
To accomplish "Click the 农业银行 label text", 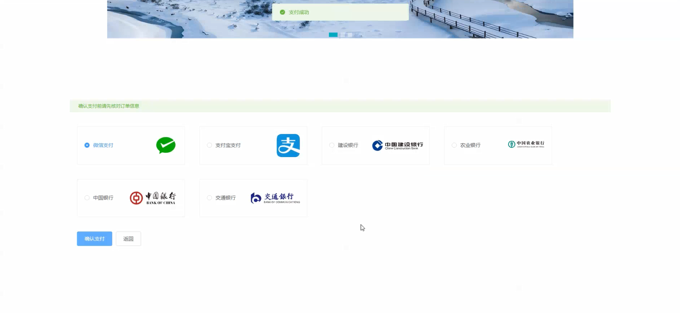I will (x=470, y=145).
